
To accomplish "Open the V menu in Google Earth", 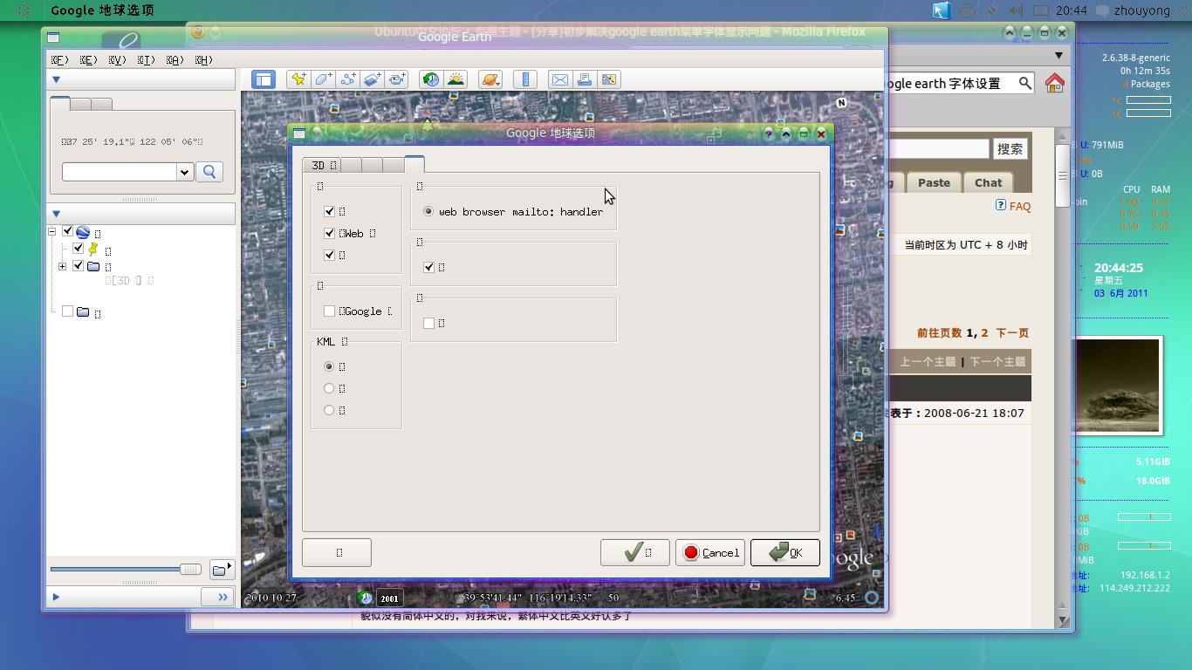I will pos(117,60).
